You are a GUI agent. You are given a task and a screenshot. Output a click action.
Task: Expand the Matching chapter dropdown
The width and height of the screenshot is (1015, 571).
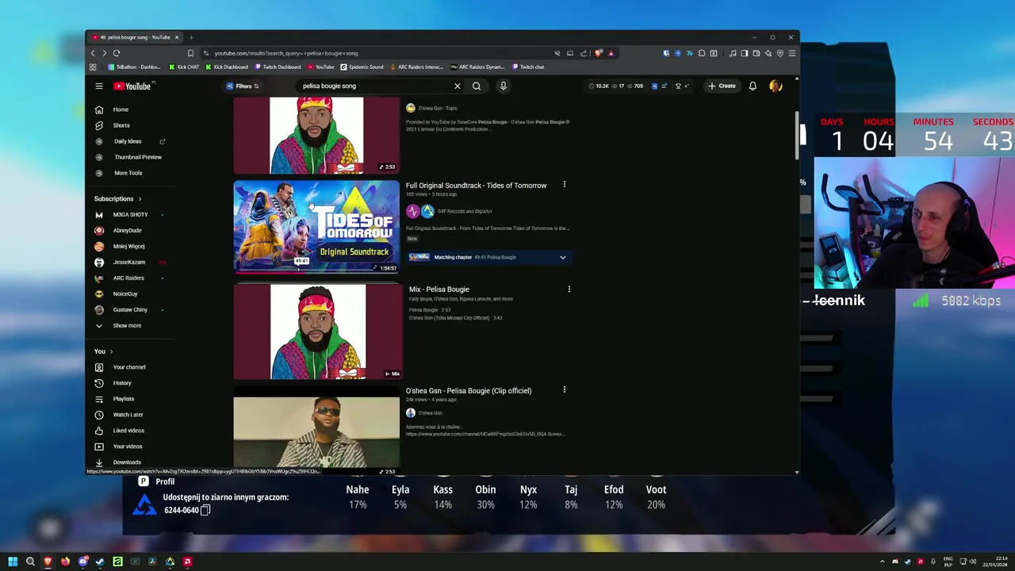563,258
